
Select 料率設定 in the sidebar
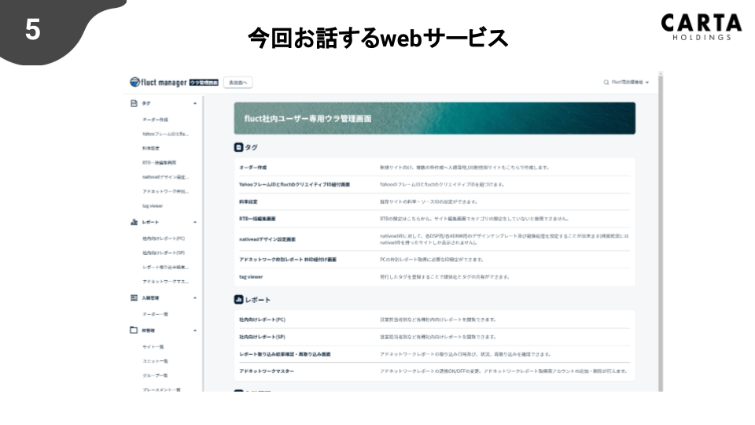click(151, 149)
